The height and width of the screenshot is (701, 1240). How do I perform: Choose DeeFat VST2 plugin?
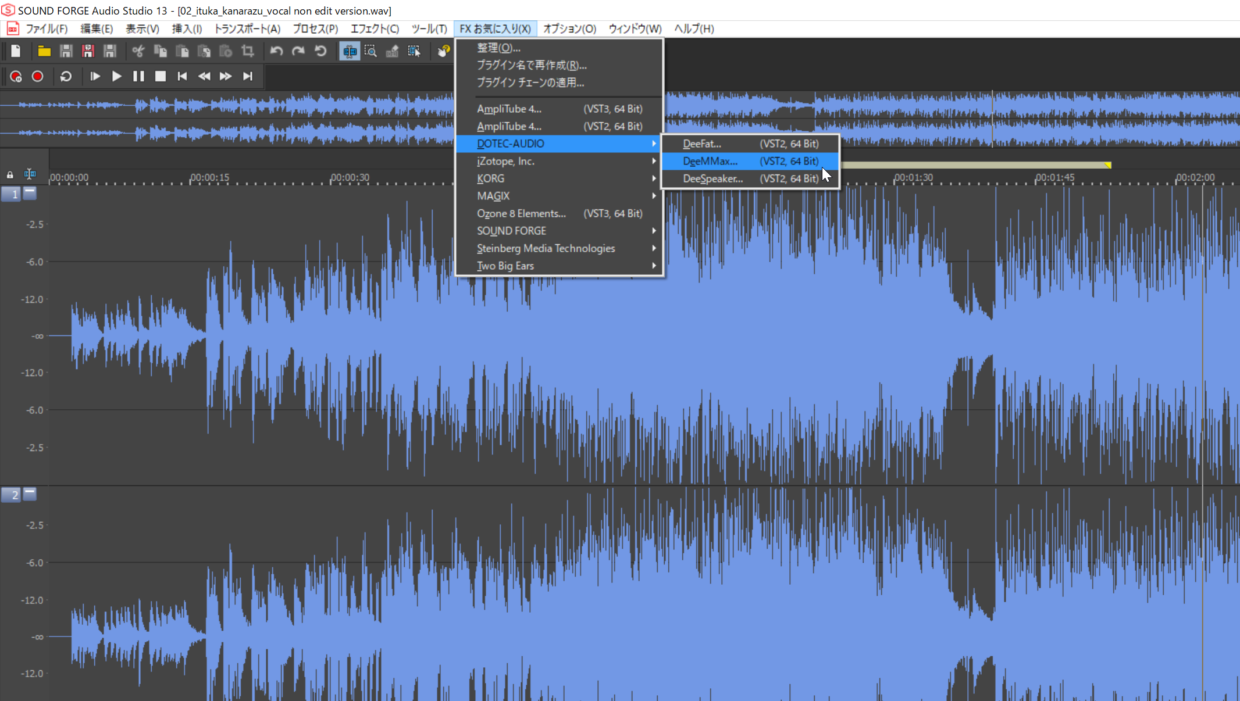click(750, 144)
